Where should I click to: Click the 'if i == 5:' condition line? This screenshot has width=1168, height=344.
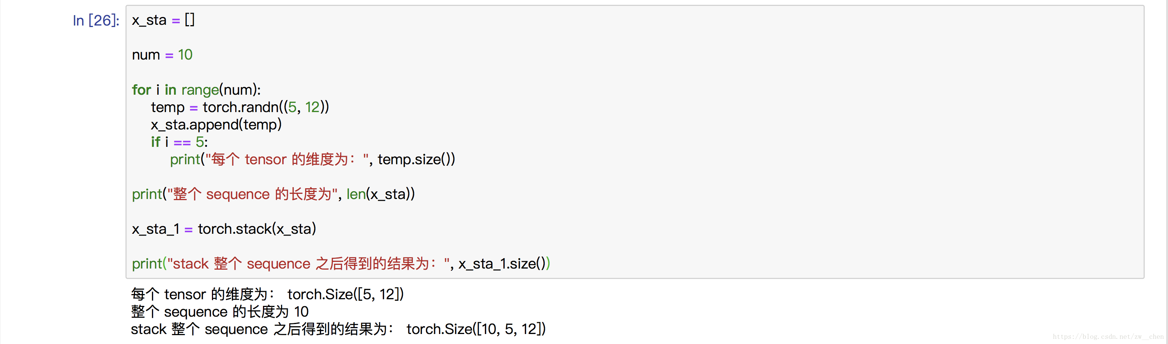pyautogui.click(x=179, y=142)
